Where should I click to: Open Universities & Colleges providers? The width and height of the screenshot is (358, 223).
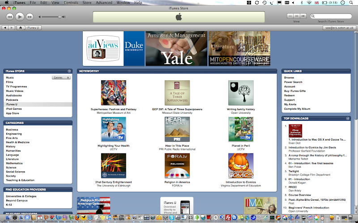tap(21, 196)
